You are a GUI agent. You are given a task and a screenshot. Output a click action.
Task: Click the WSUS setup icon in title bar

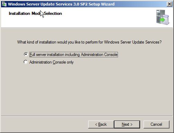click(x=4, y=4)
